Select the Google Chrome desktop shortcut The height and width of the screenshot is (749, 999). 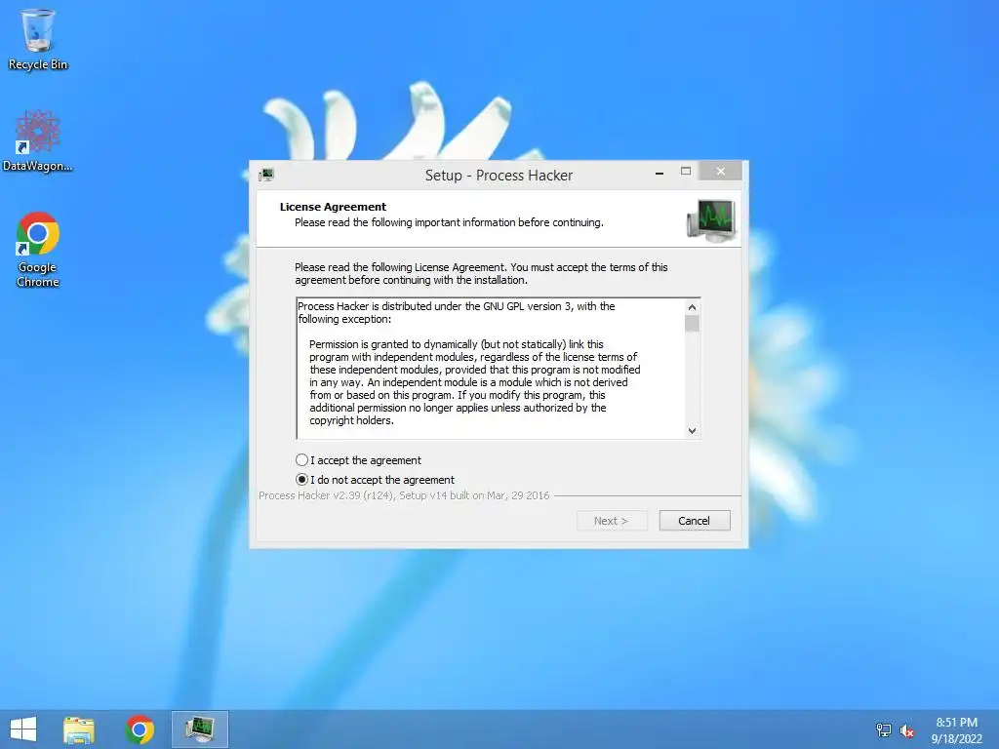[38, 250]
